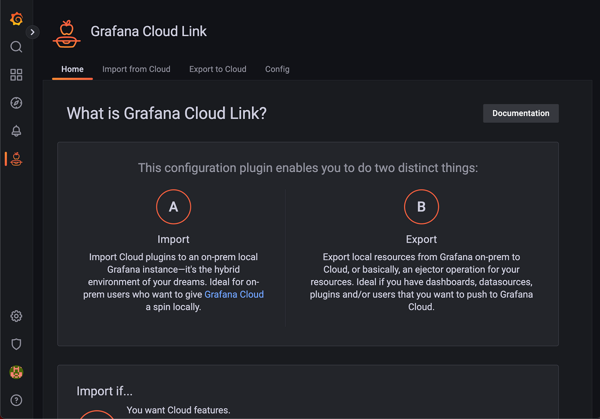The height and width of the screenshot is (419, 600).
Task: Open Server Admin via the shield icon
Action: [16, 344]
